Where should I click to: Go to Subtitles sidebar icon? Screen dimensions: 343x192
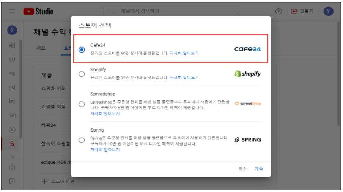(x=12, y=116)
